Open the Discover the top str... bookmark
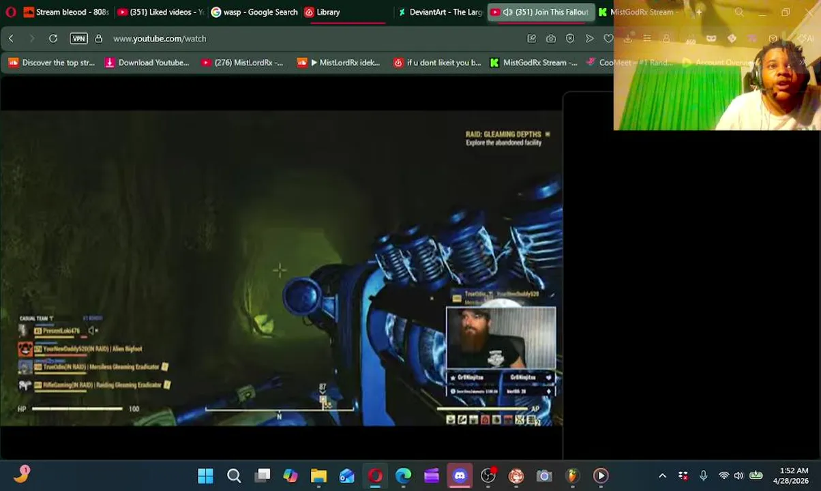This screenshot has width=821, height=491. coord(51,63)
